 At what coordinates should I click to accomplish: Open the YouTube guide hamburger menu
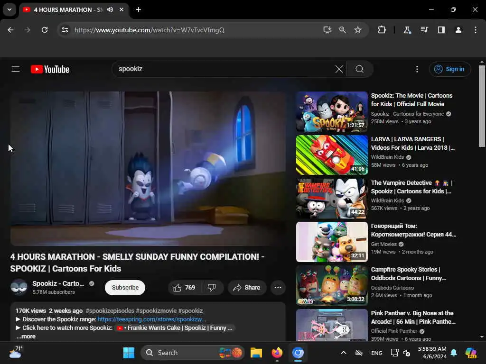16,69
